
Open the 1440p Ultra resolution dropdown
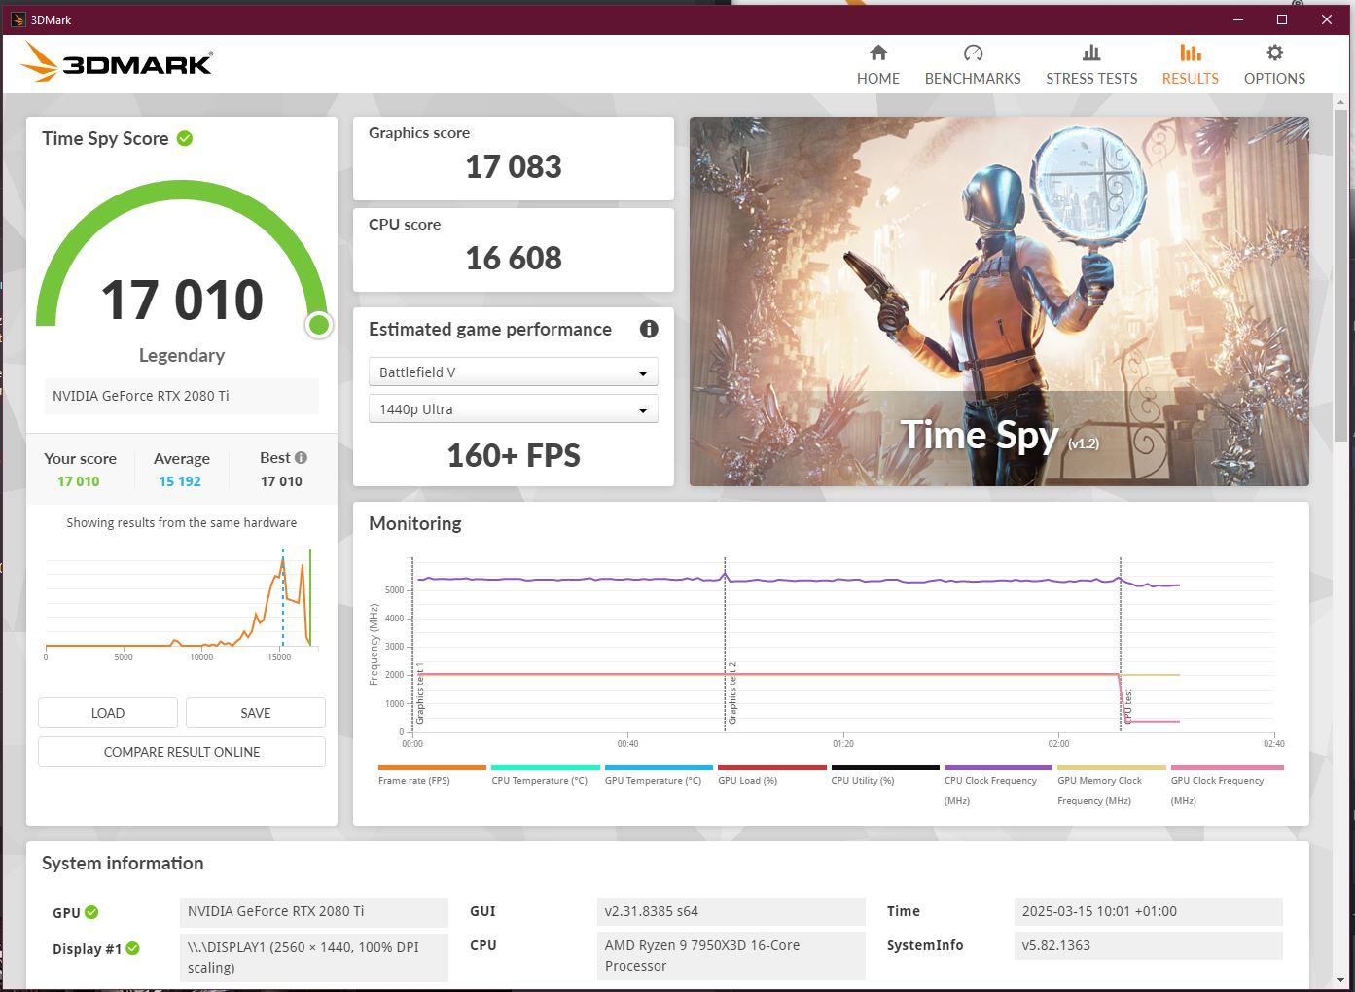pos(514,409)
